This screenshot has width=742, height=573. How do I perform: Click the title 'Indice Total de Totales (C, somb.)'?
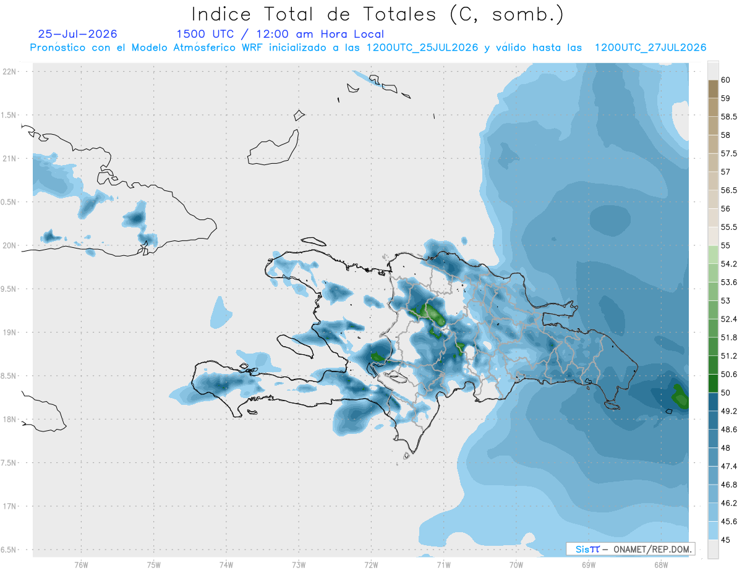coord(377,14)
